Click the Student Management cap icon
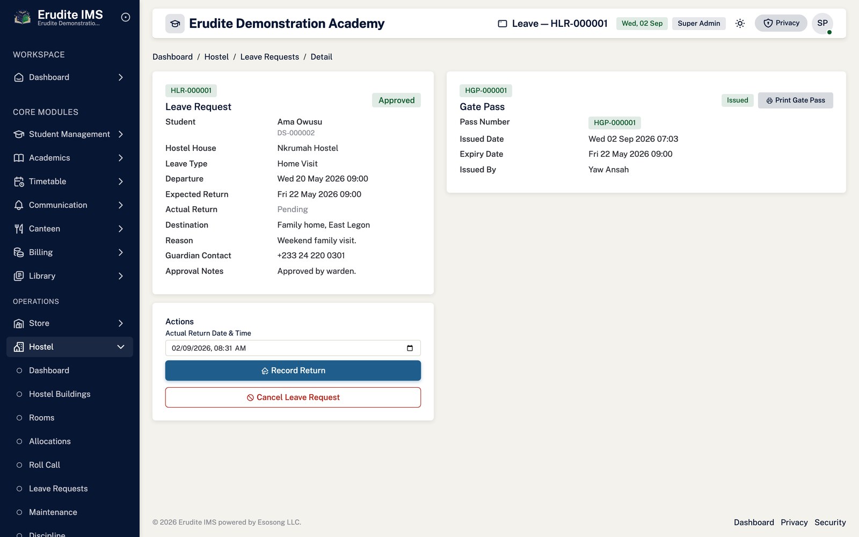Image resolution: width=859 pixels, height=537 pixels. point(19,134)
